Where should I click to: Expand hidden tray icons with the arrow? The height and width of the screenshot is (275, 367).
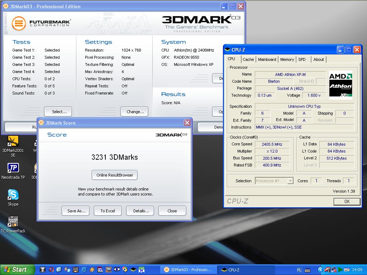(321, 270)
